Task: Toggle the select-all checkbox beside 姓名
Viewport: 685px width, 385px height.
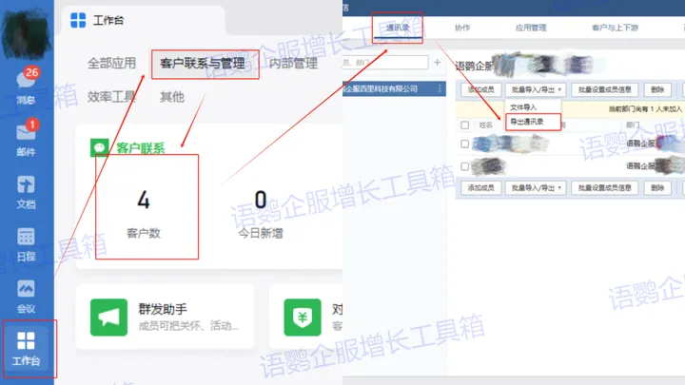Action: pyautogui.click(x=464, y=125)
